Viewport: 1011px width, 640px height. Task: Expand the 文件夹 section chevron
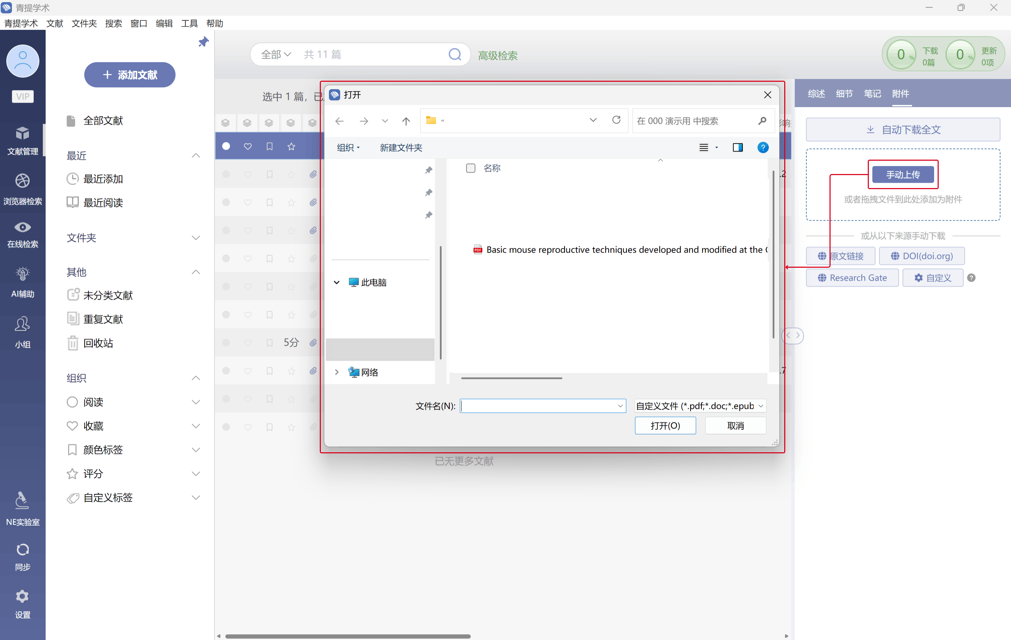[x=196, y=238]
